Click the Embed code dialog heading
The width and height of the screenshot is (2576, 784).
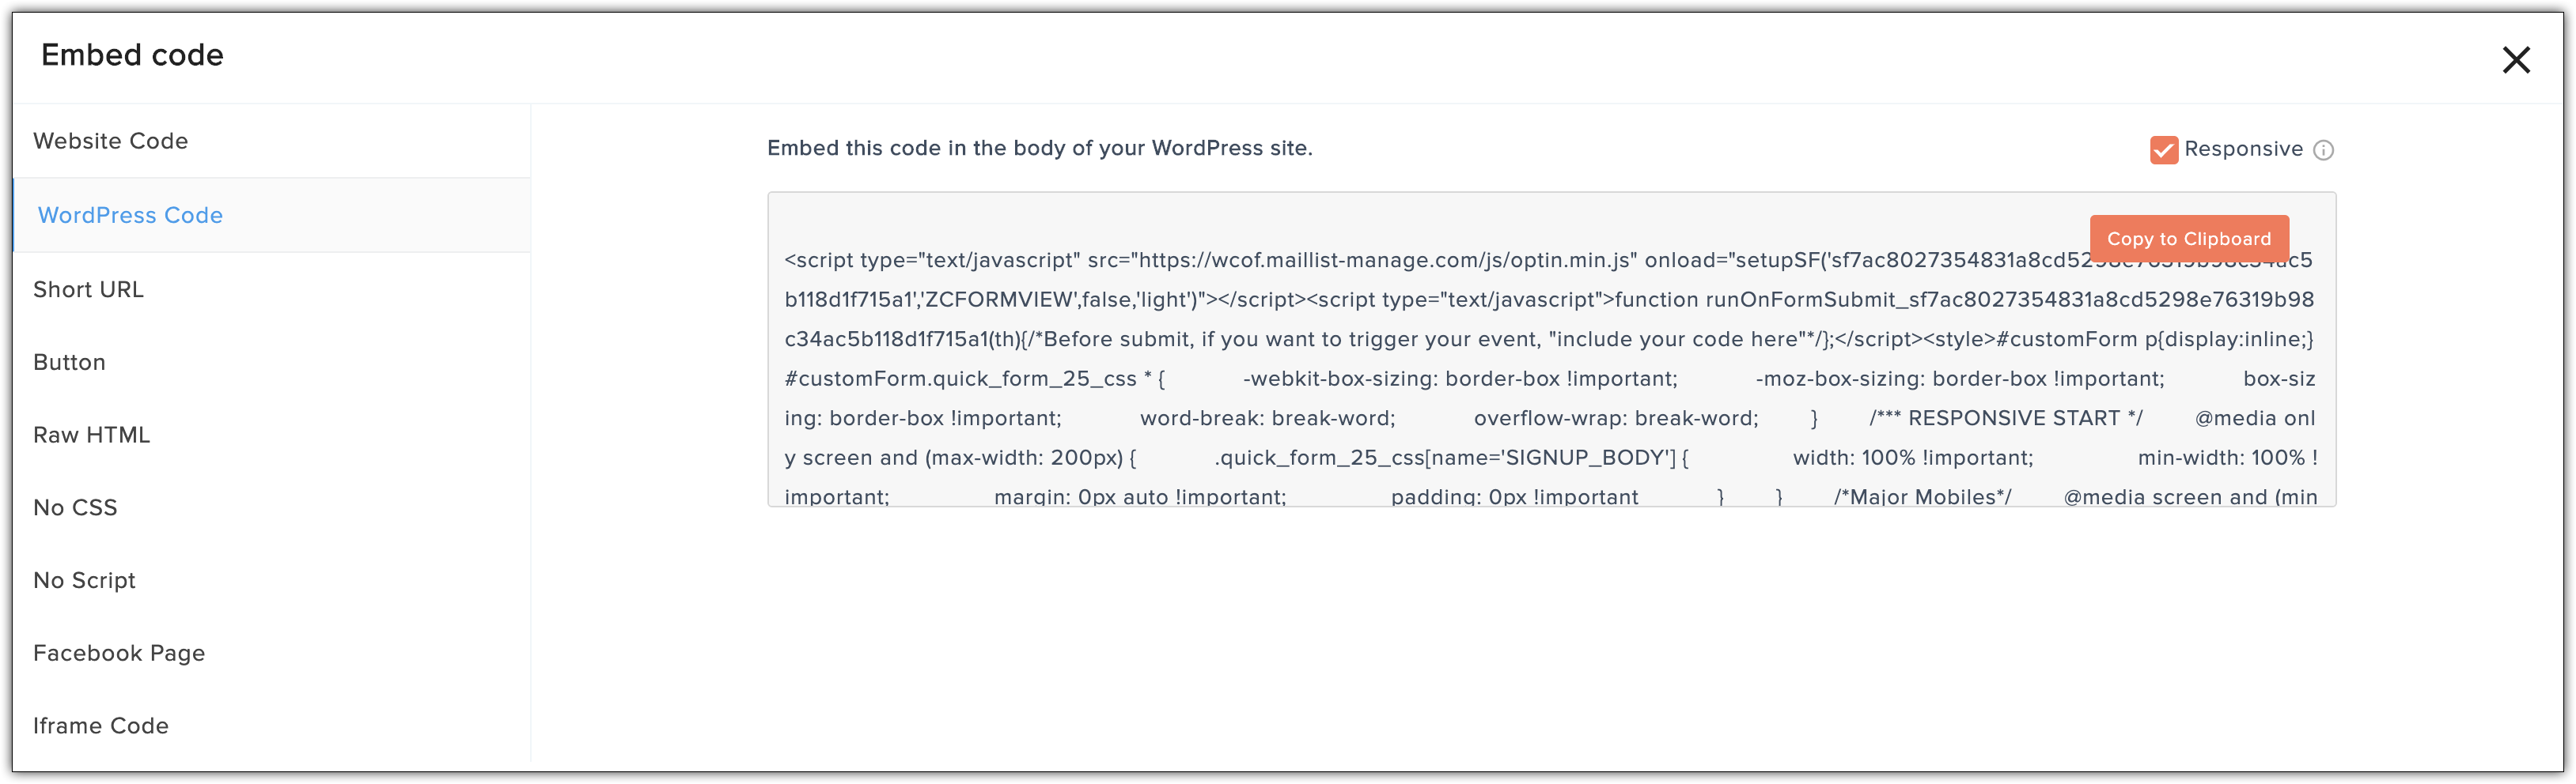click(132, 55)
